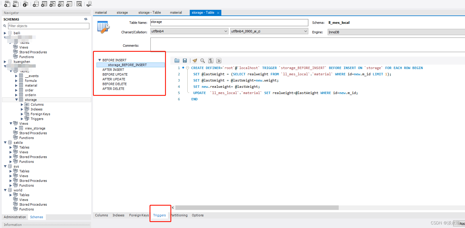Create a new table icon

click(x=44, y=4)
